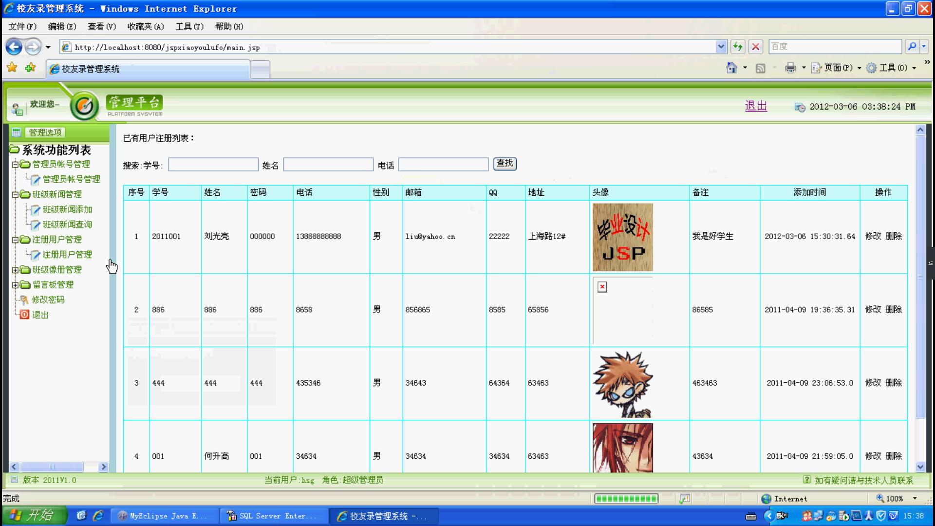Image resolution: width=935 pixels, height=526 pixels.
Task: Launch Internet Explorer from the quick launch
Action: 98,515
